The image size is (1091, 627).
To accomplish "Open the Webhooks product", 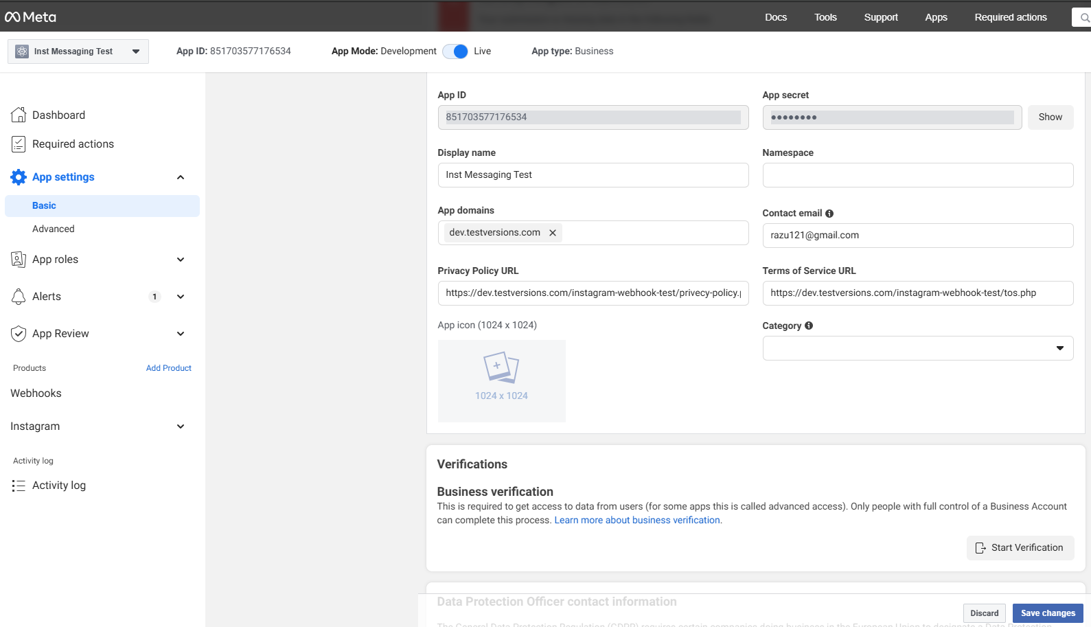I will point(36,394).
